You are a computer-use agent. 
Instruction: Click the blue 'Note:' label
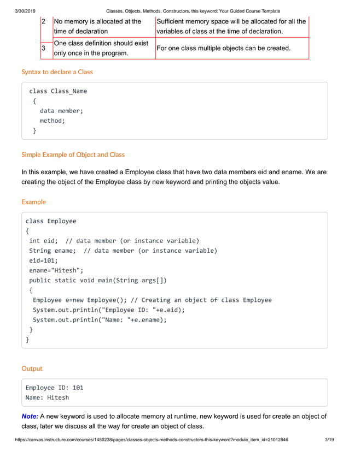(30, 416)
